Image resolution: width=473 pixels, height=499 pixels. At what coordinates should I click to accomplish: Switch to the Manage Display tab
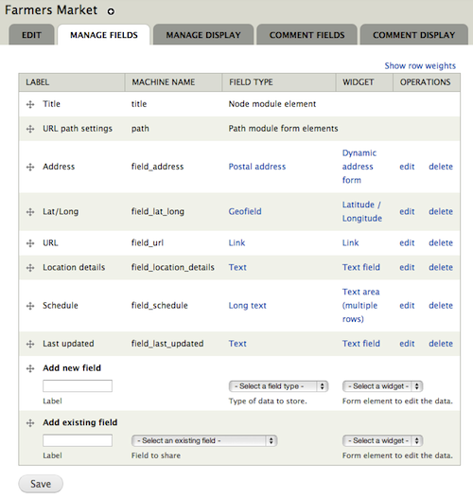tap(203, 35)
